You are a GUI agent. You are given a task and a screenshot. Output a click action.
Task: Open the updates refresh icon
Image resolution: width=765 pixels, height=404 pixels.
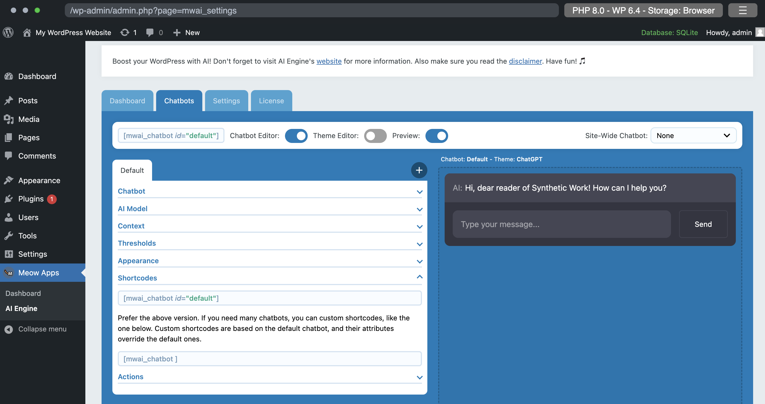[x=125, y=32]
